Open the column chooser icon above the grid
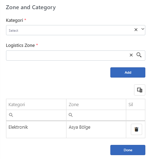The height and width of the screenshot is (159, 151). (140, 90)
